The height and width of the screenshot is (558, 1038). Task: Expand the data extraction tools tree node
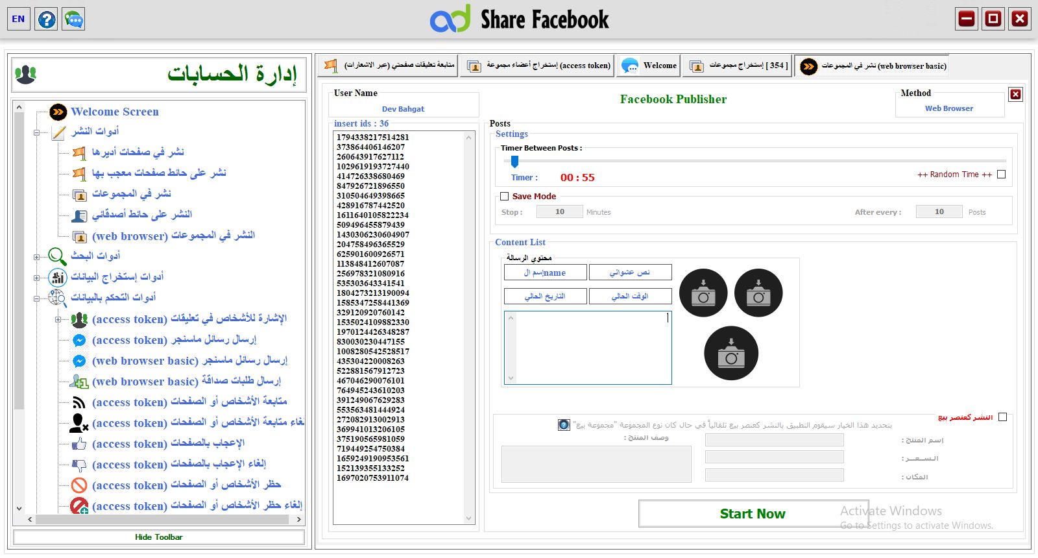(37, 278)
